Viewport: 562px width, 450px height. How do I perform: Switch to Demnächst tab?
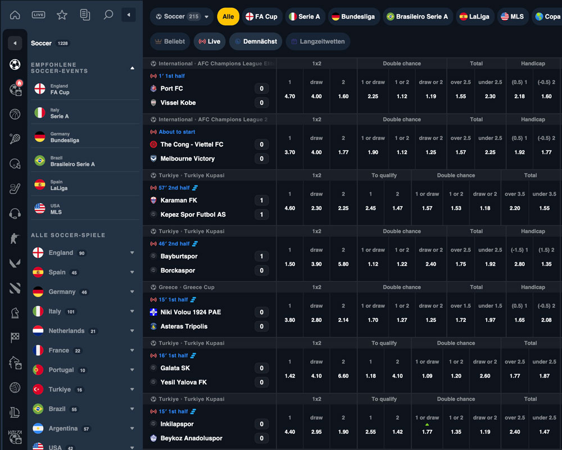tap(256, 42)
